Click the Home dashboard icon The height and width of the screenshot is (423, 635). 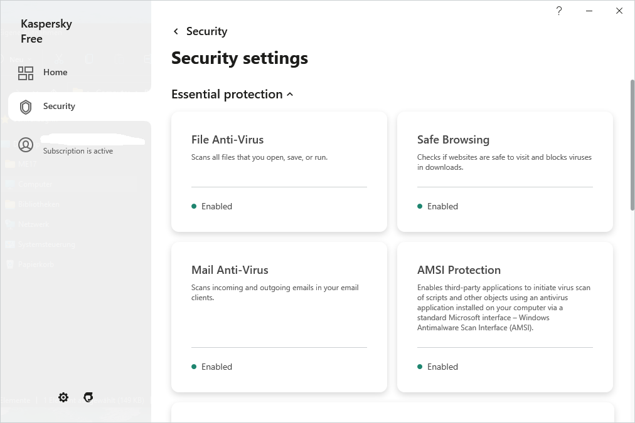pos(26,73)
